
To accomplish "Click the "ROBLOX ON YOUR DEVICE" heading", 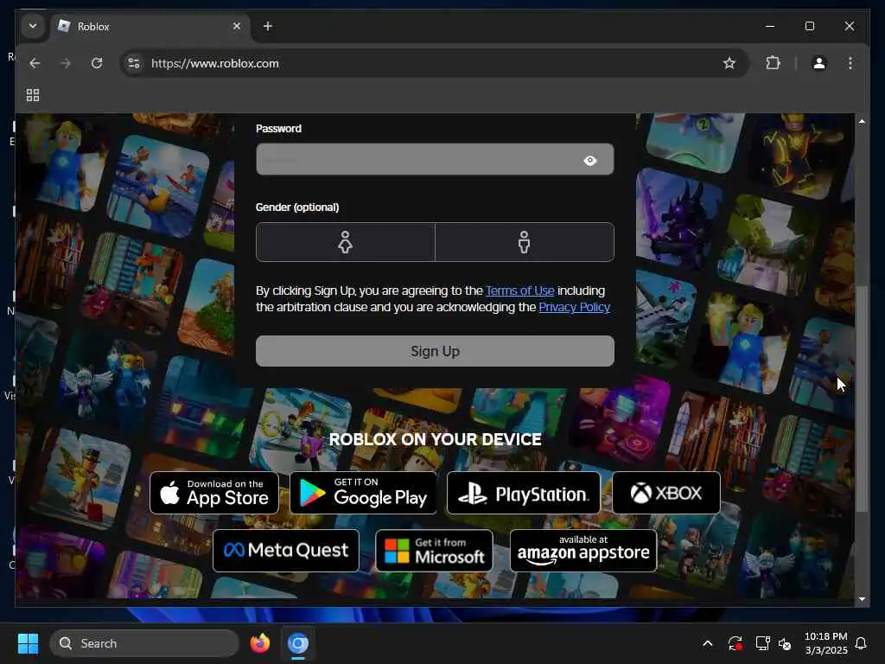I will pyautogui.click(x=436, y=439).
